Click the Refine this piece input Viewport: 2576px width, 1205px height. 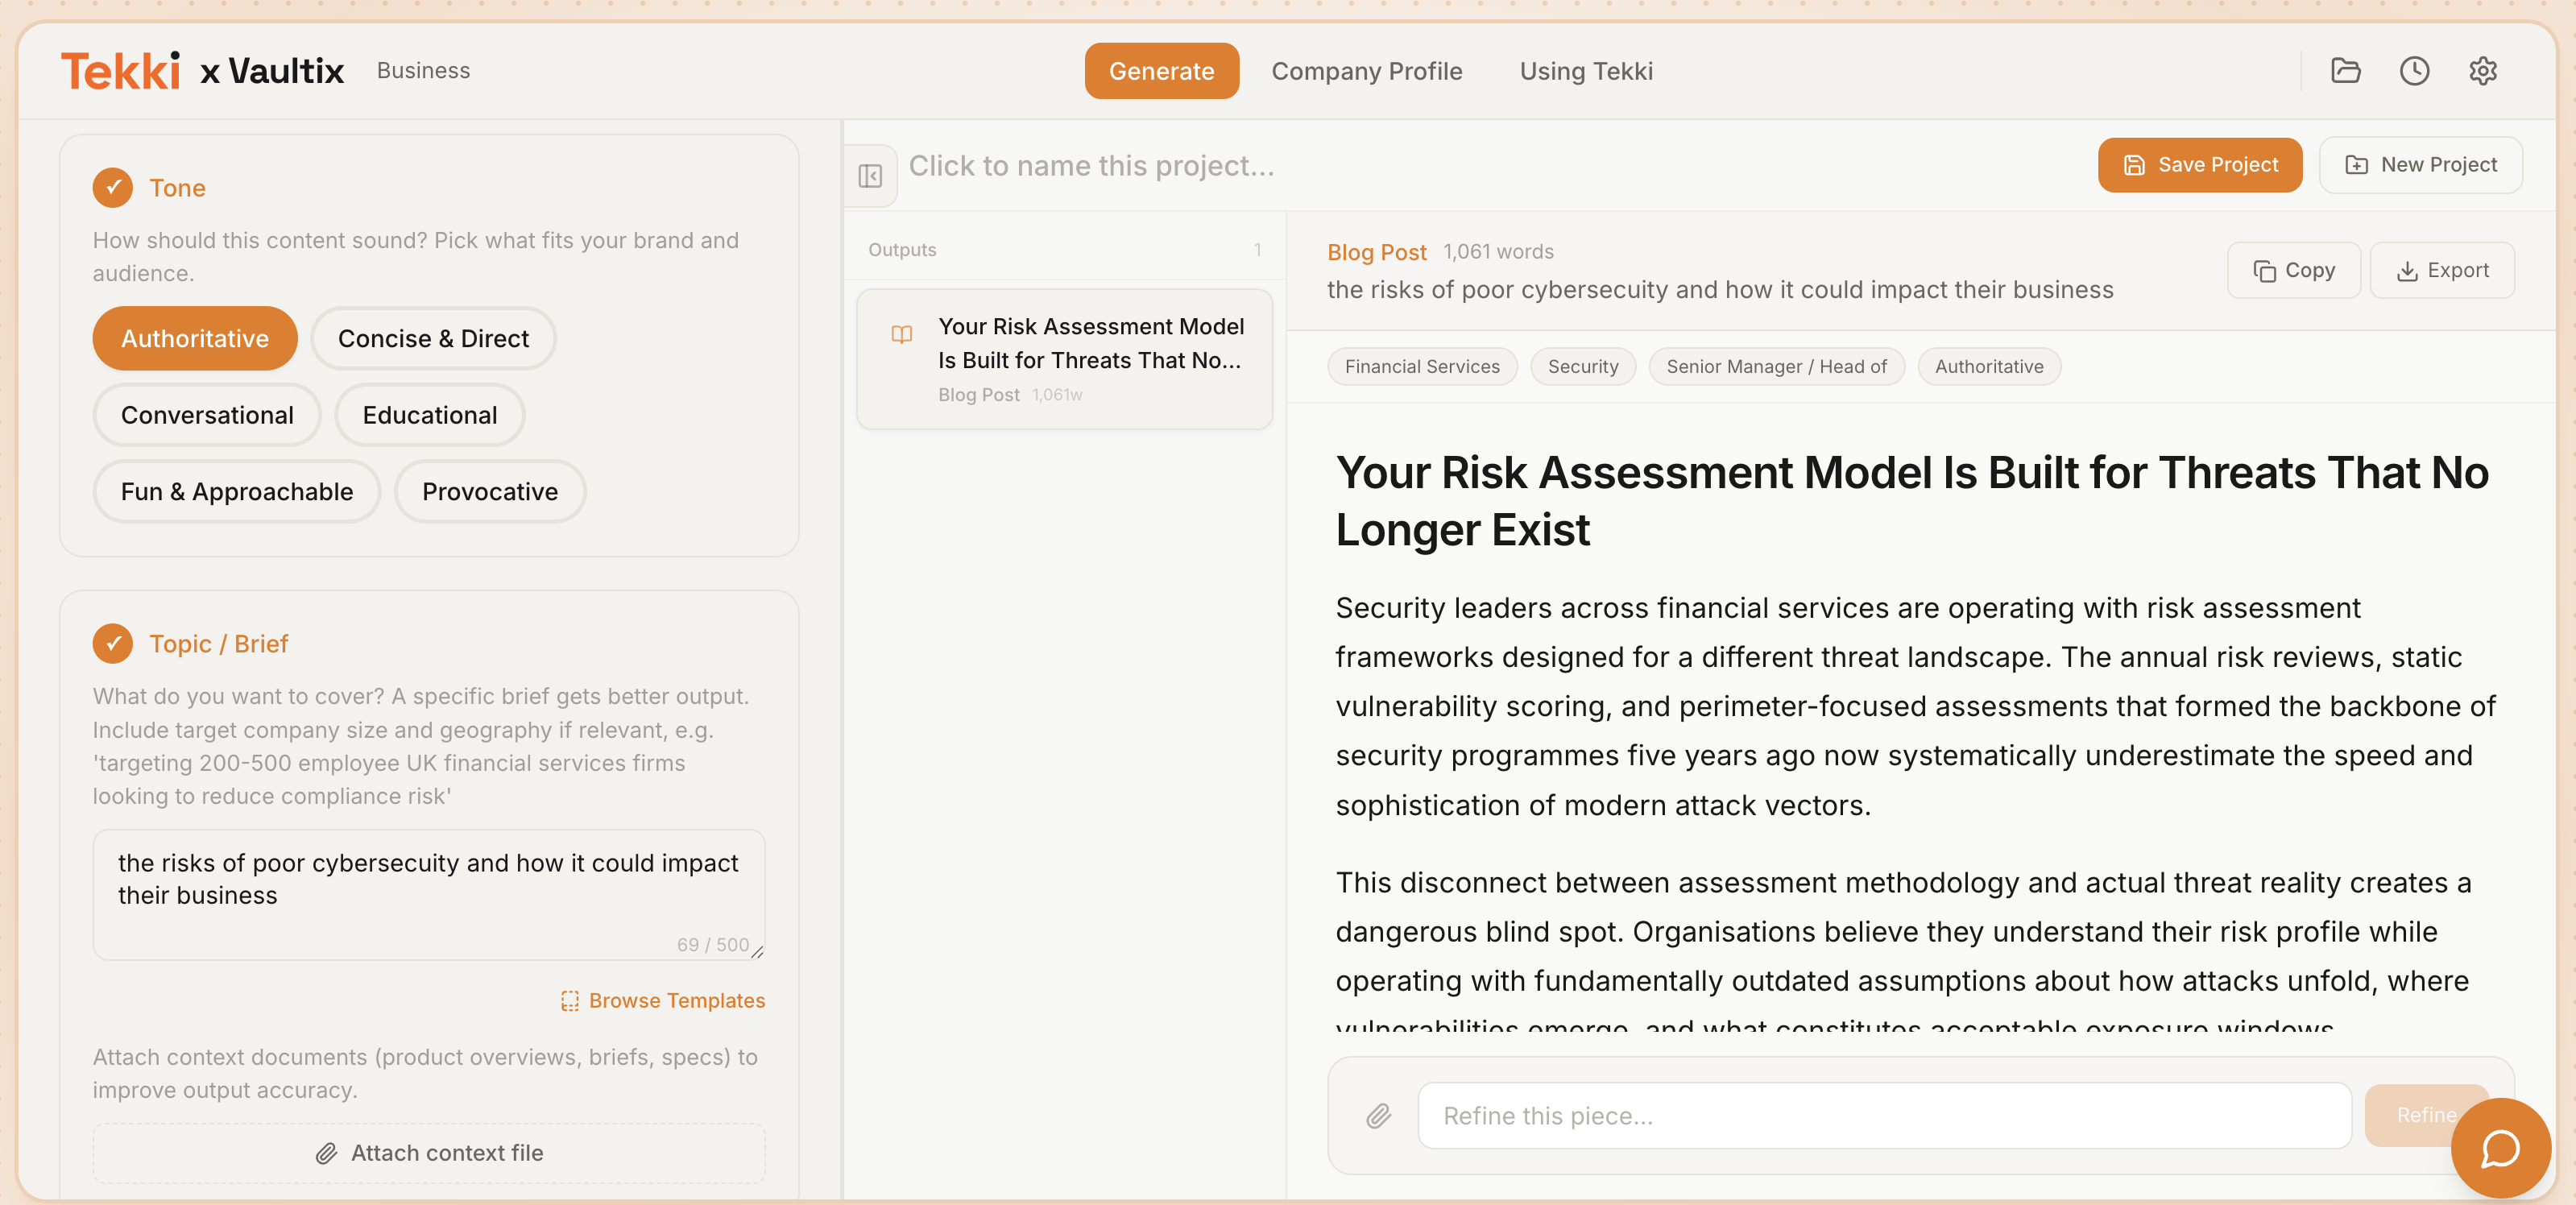pos(1883,1115)
